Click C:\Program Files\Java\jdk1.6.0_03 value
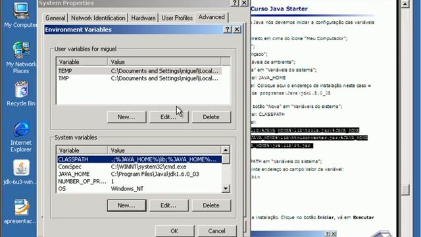Image resolution: width=421 pixels, height=237 pixels. click(x=155, y=174)
